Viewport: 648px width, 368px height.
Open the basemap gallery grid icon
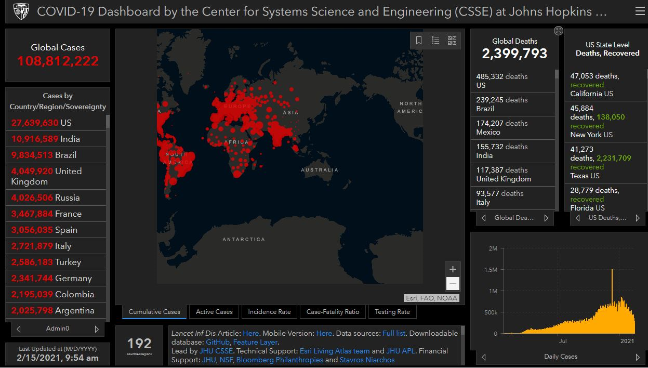coord(452,41)
